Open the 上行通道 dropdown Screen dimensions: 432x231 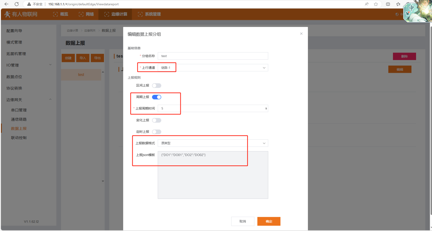pyautogui.click(x=213, y=68)
